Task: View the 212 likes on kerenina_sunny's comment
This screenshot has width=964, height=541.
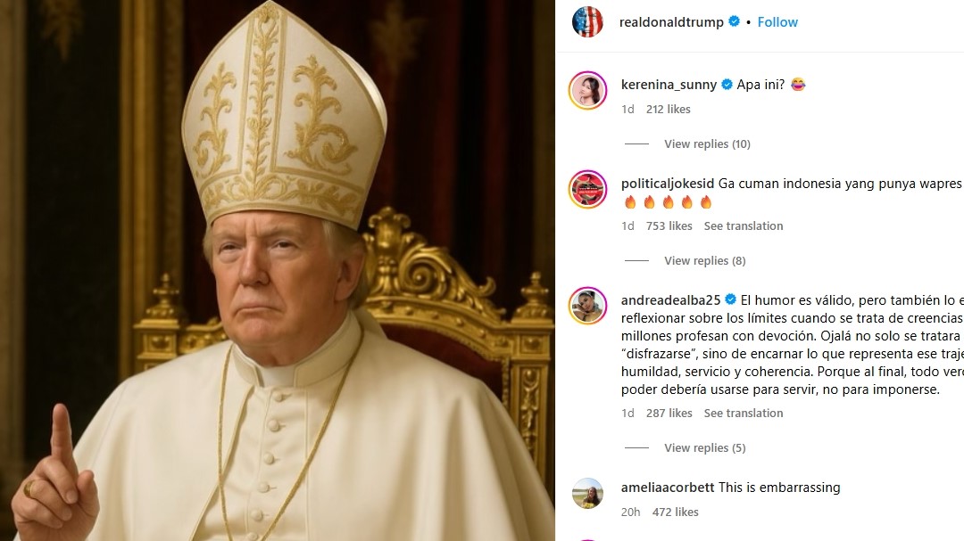Action: tap(668, 110)
